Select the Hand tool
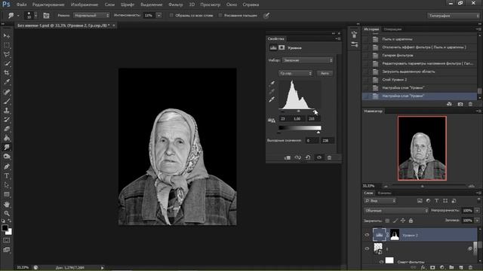Viewport: 483px width, 271px height. pyautogui.click(x=7, y=204)
